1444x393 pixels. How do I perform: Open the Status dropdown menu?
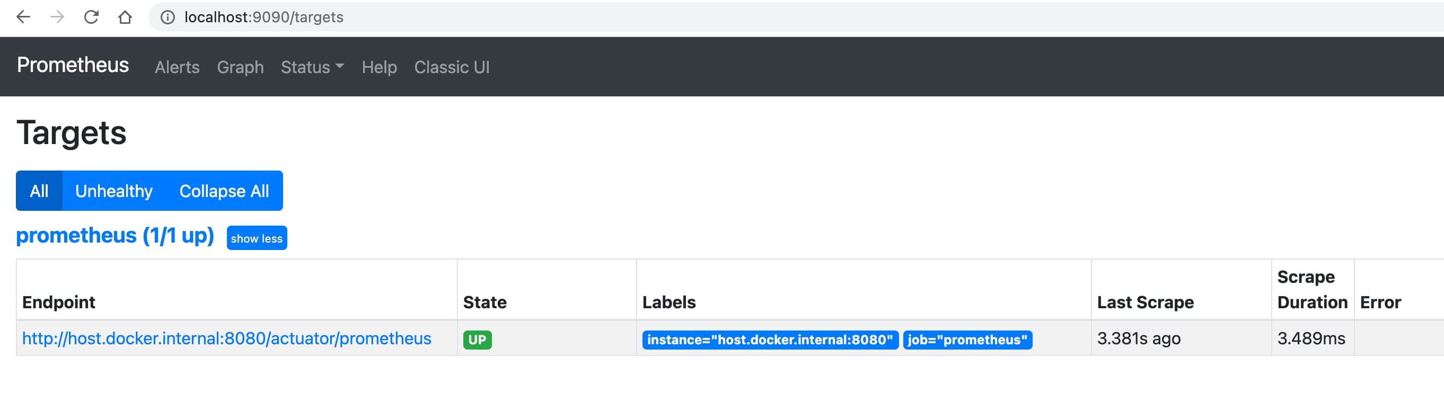point(312,67)
